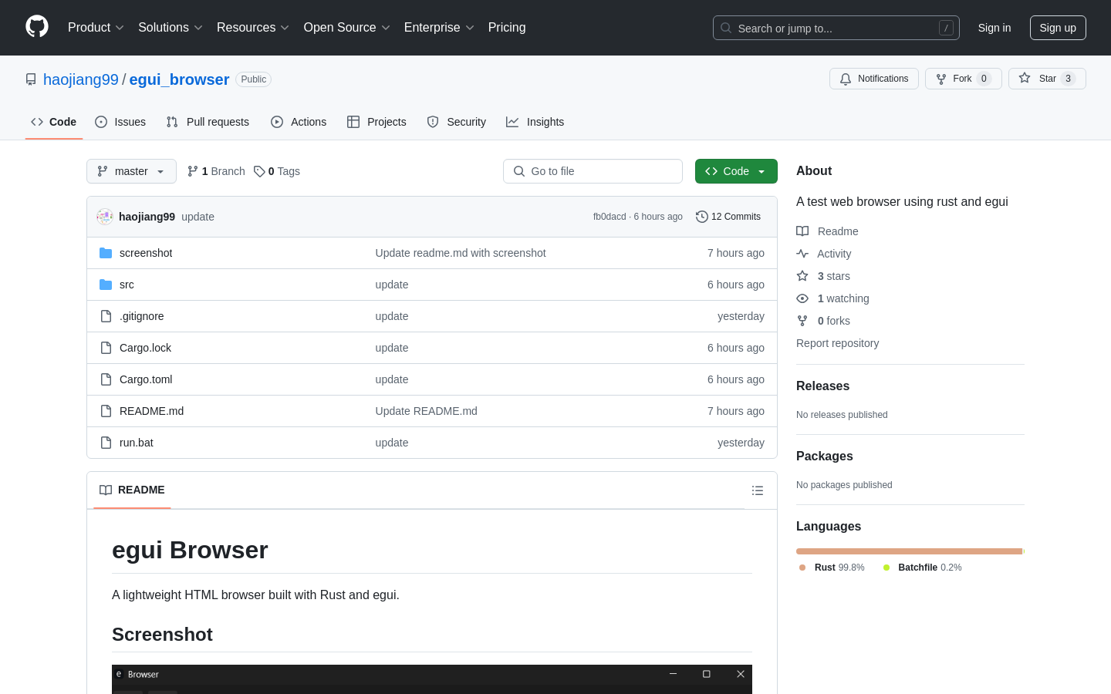This screenshot has height=694, width=1111.
Task: Click the file icon beside run.bat
Action: [106, 443]
